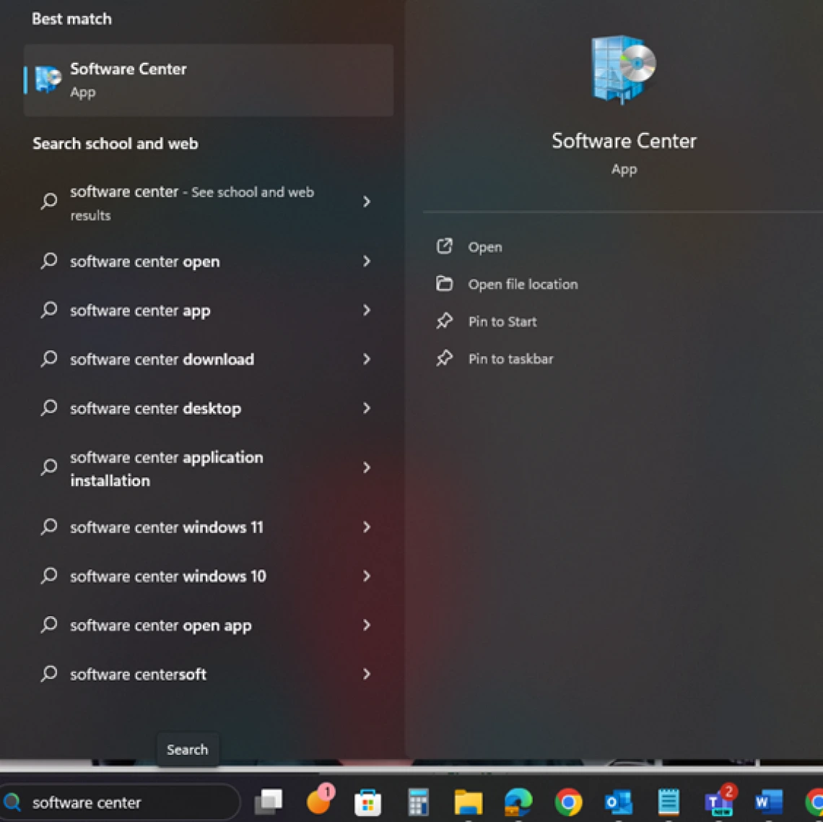Open Microsoft Store from the taskbar

pyautogui.click(x=368, y=802)
